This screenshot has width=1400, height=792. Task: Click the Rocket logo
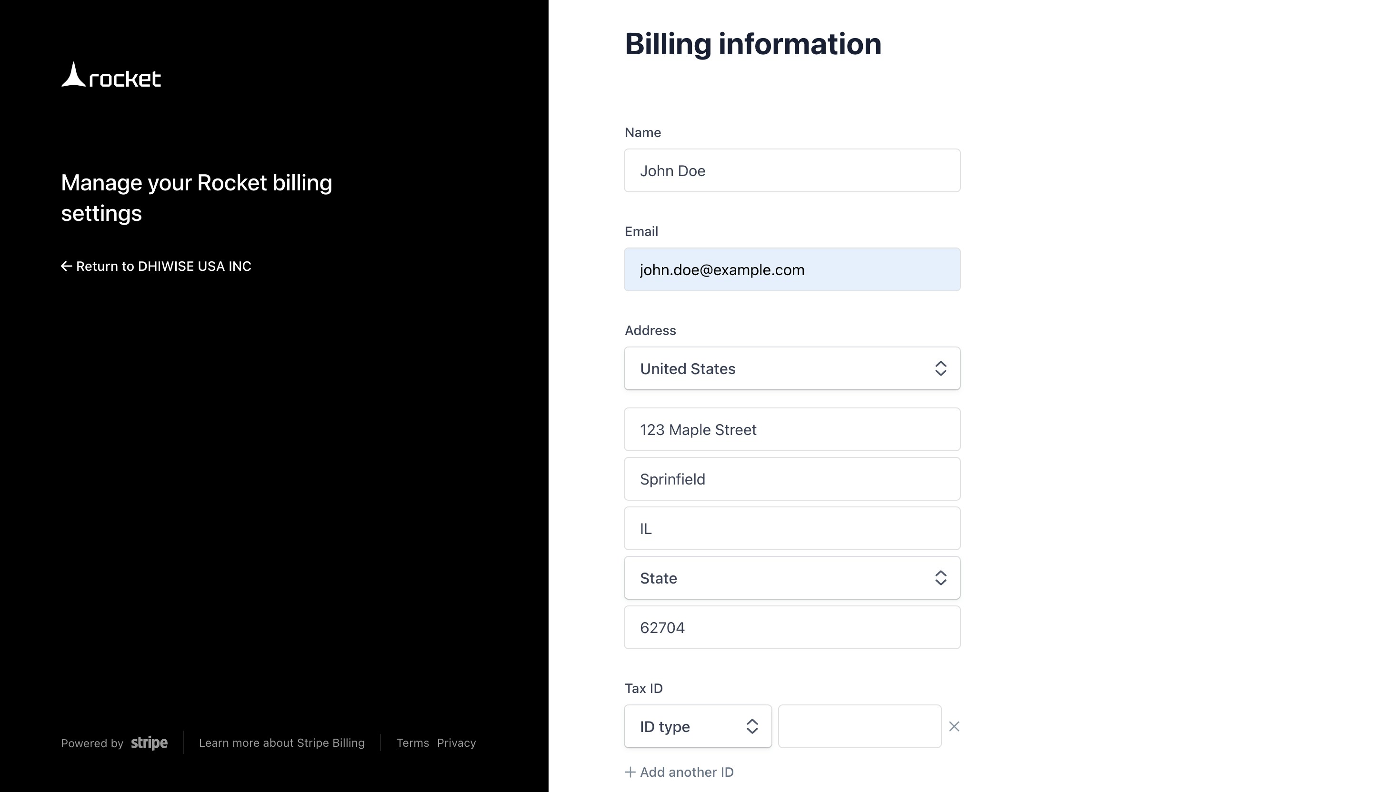(x=110, y=75)
